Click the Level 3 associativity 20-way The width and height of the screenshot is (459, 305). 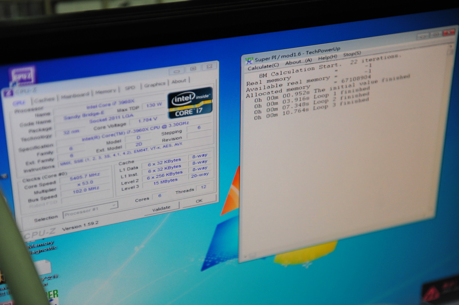click(x=199, y=175)
